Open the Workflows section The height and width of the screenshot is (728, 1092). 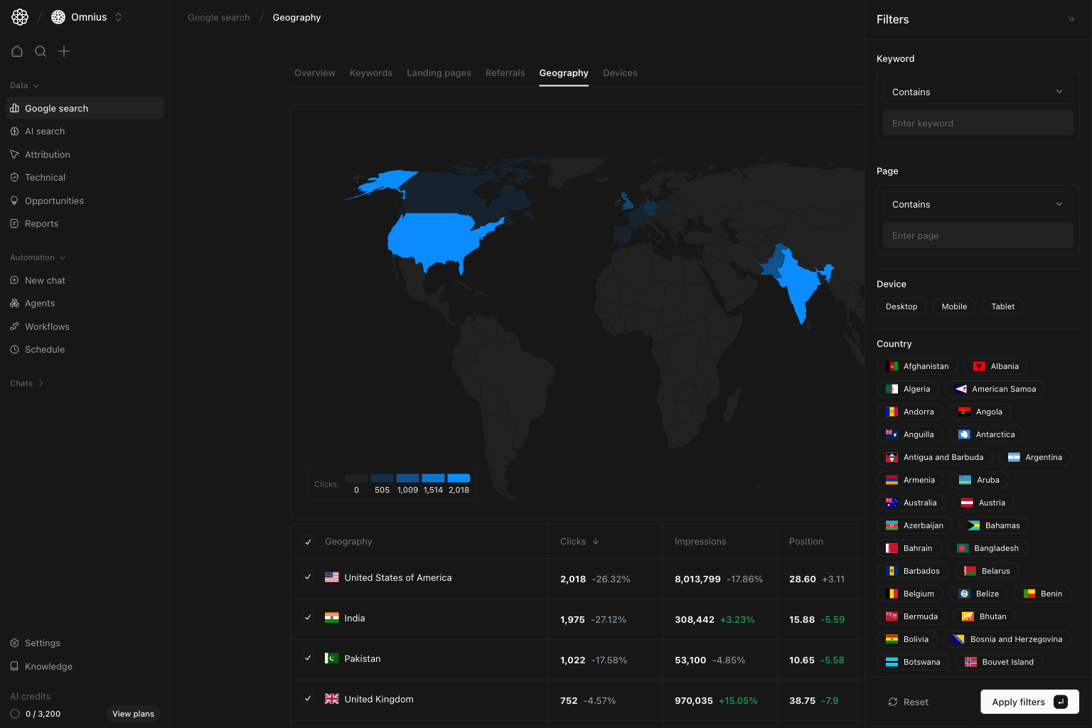point(47,326)
